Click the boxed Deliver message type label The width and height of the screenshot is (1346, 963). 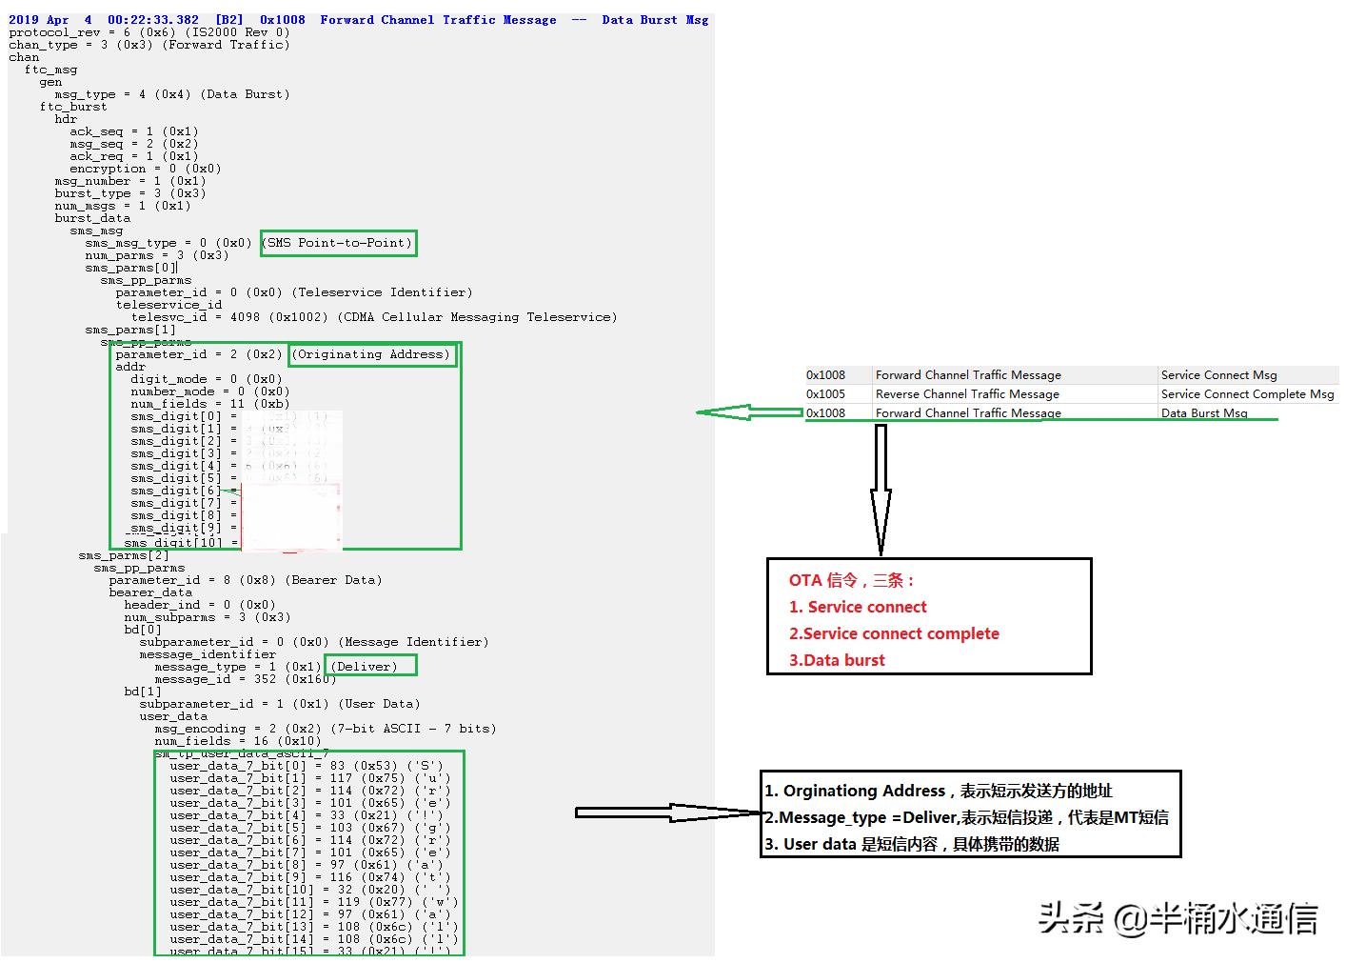pyautogui.click(x=370, y=666)
